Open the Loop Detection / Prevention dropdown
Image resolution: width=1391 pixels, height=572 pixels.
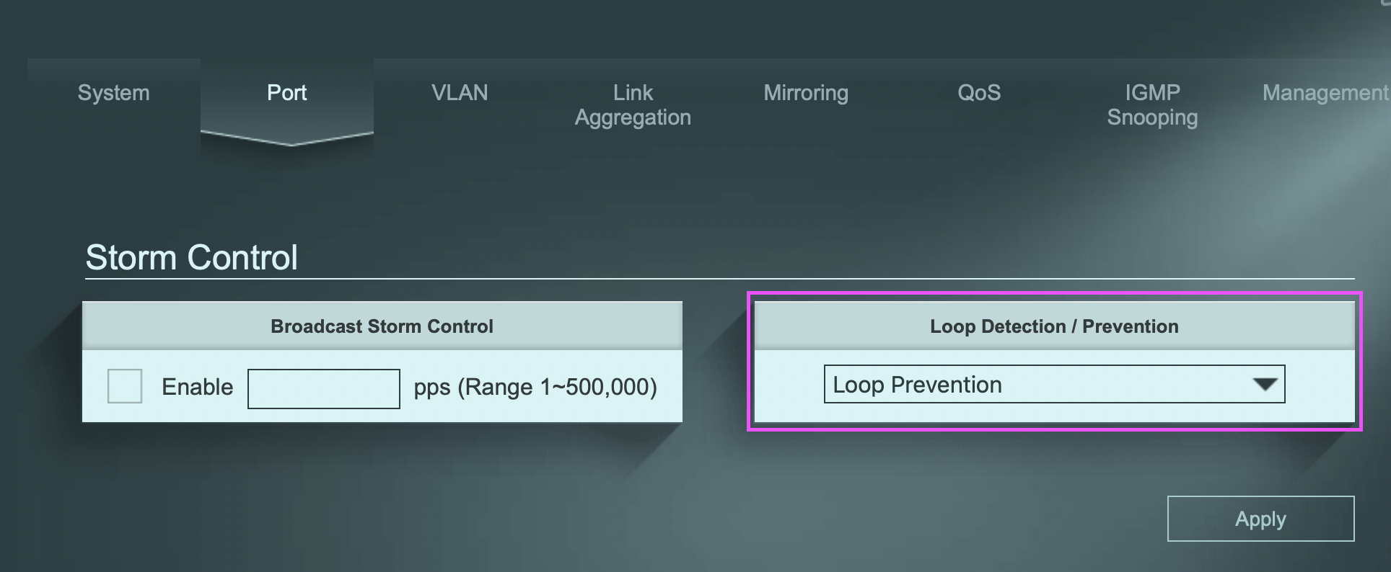coord(1055,385)
